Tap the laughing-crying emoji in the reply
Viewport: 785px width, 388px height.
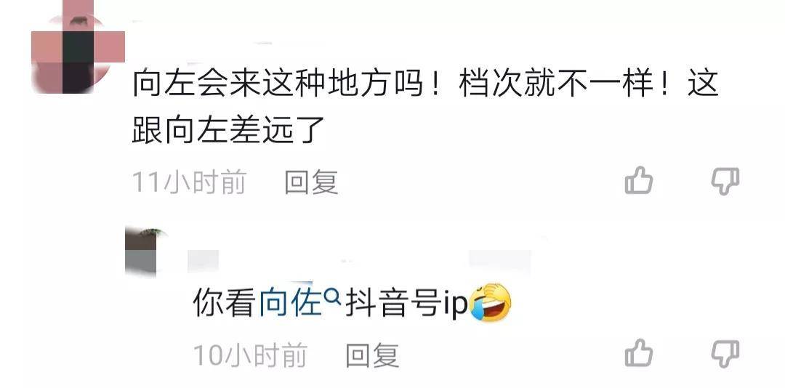tap(491, 302)
